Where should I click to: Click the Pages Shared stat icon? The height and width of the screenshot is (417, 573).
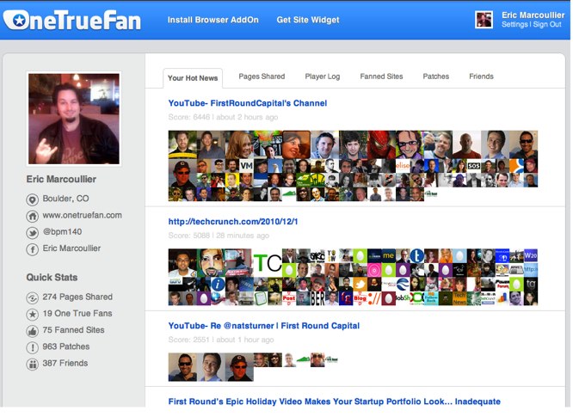(x=32, y=298)
